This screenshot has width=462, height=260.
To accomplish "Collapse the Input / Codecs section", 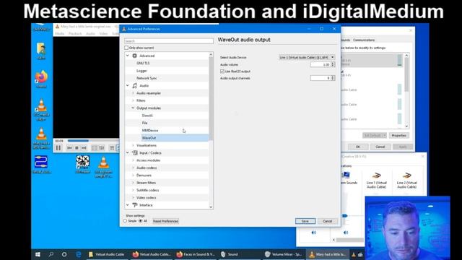I will point(128,152).
